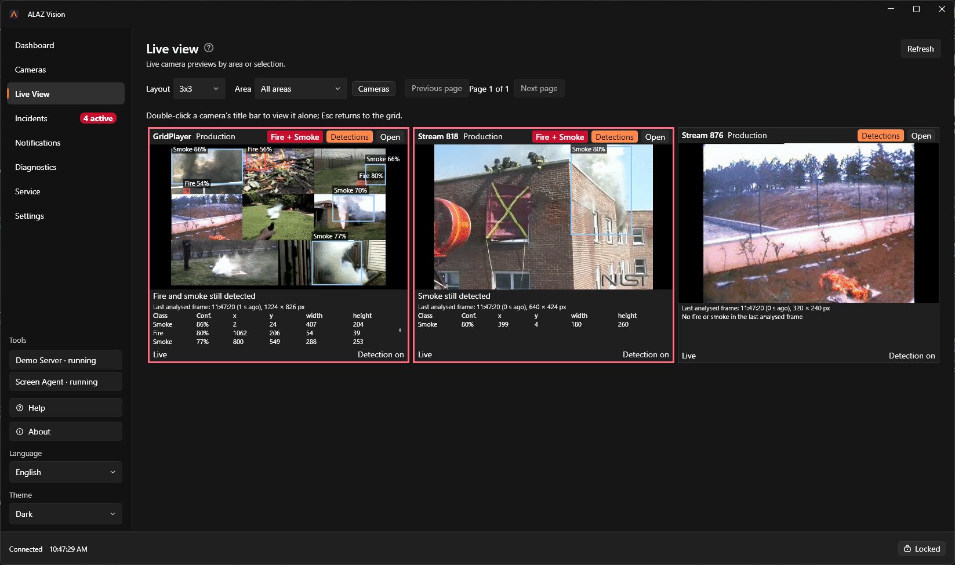
Task: Click the ALAZ Vision app logo
Action: (14, 14)
